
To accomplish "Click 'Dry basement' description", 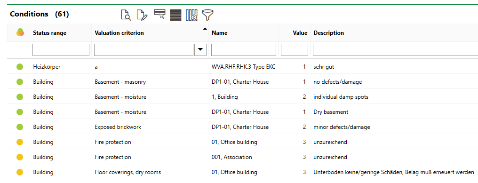I will [x=331, y=112].
